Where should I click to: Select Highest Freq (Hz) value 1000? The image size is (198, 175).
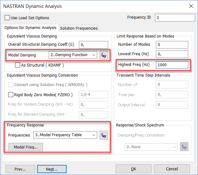(172, 65)
